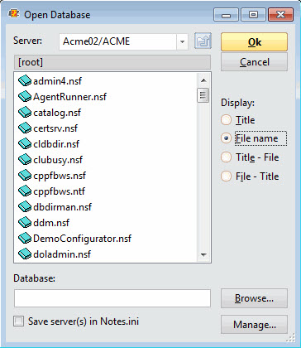Screen dimensions: 301x348
Task: Click the Open Database title bar icon
Action: [x=14, y=14]
